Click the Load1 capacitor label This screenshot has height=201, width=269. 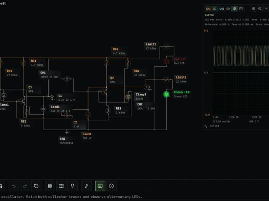(x=60, y=109)
